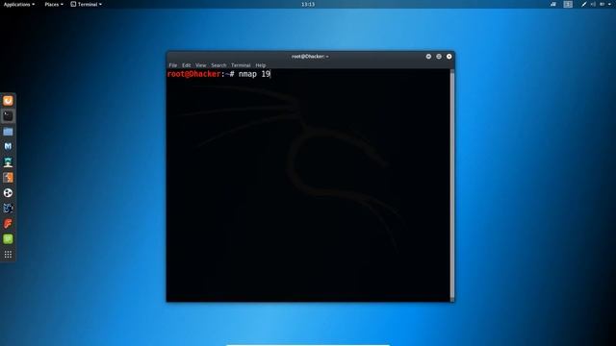Screen dimensions: 616x346
Task: Open the Files manager in dock
Action: click(x=8, y=132)
